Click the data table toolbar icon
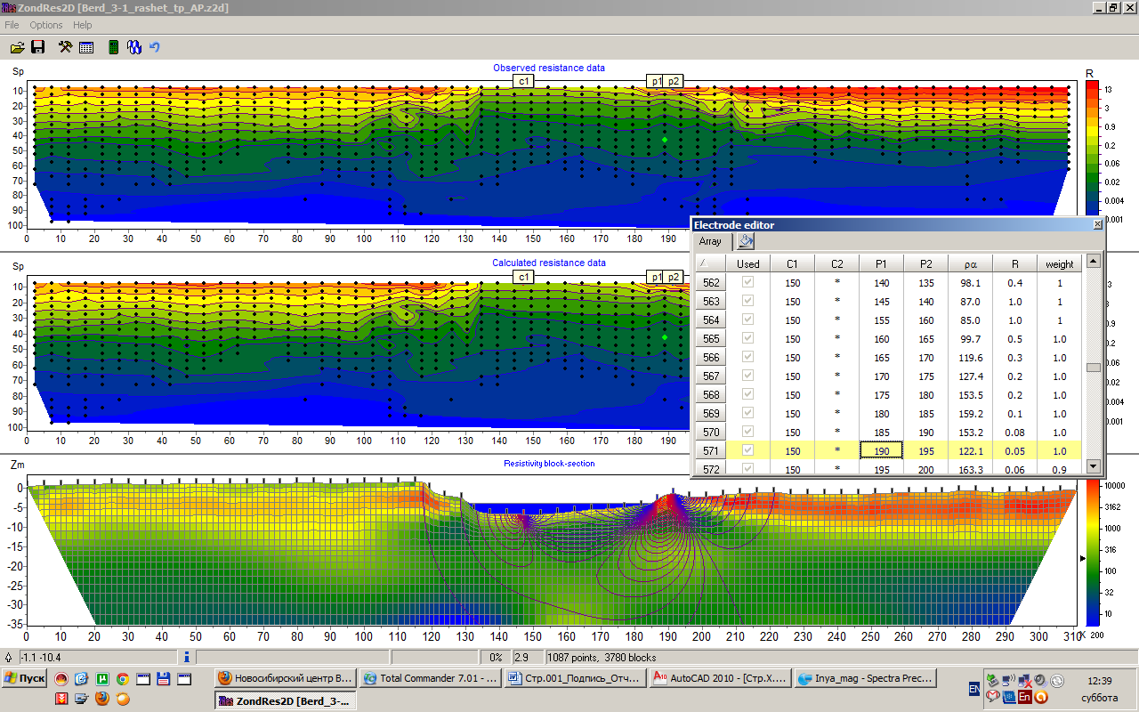The width and height of the screenshot is (1139, 712). (x=86, y=47)
